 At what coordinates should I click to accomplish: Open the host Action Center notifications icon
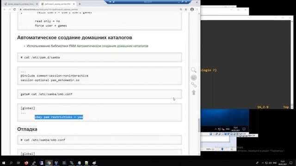coord(291,163)
